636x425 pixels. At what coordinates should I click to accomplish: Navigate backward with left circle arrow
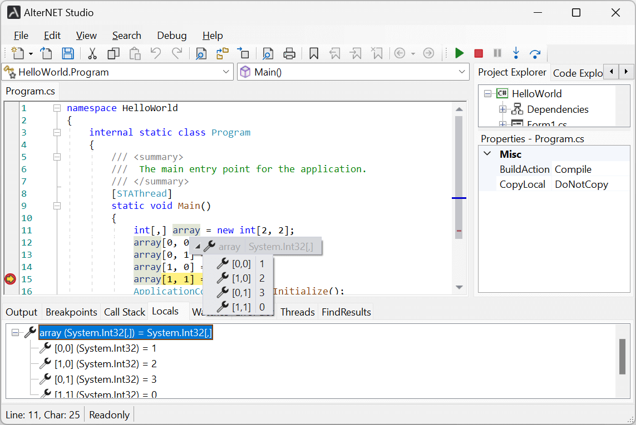400,53
